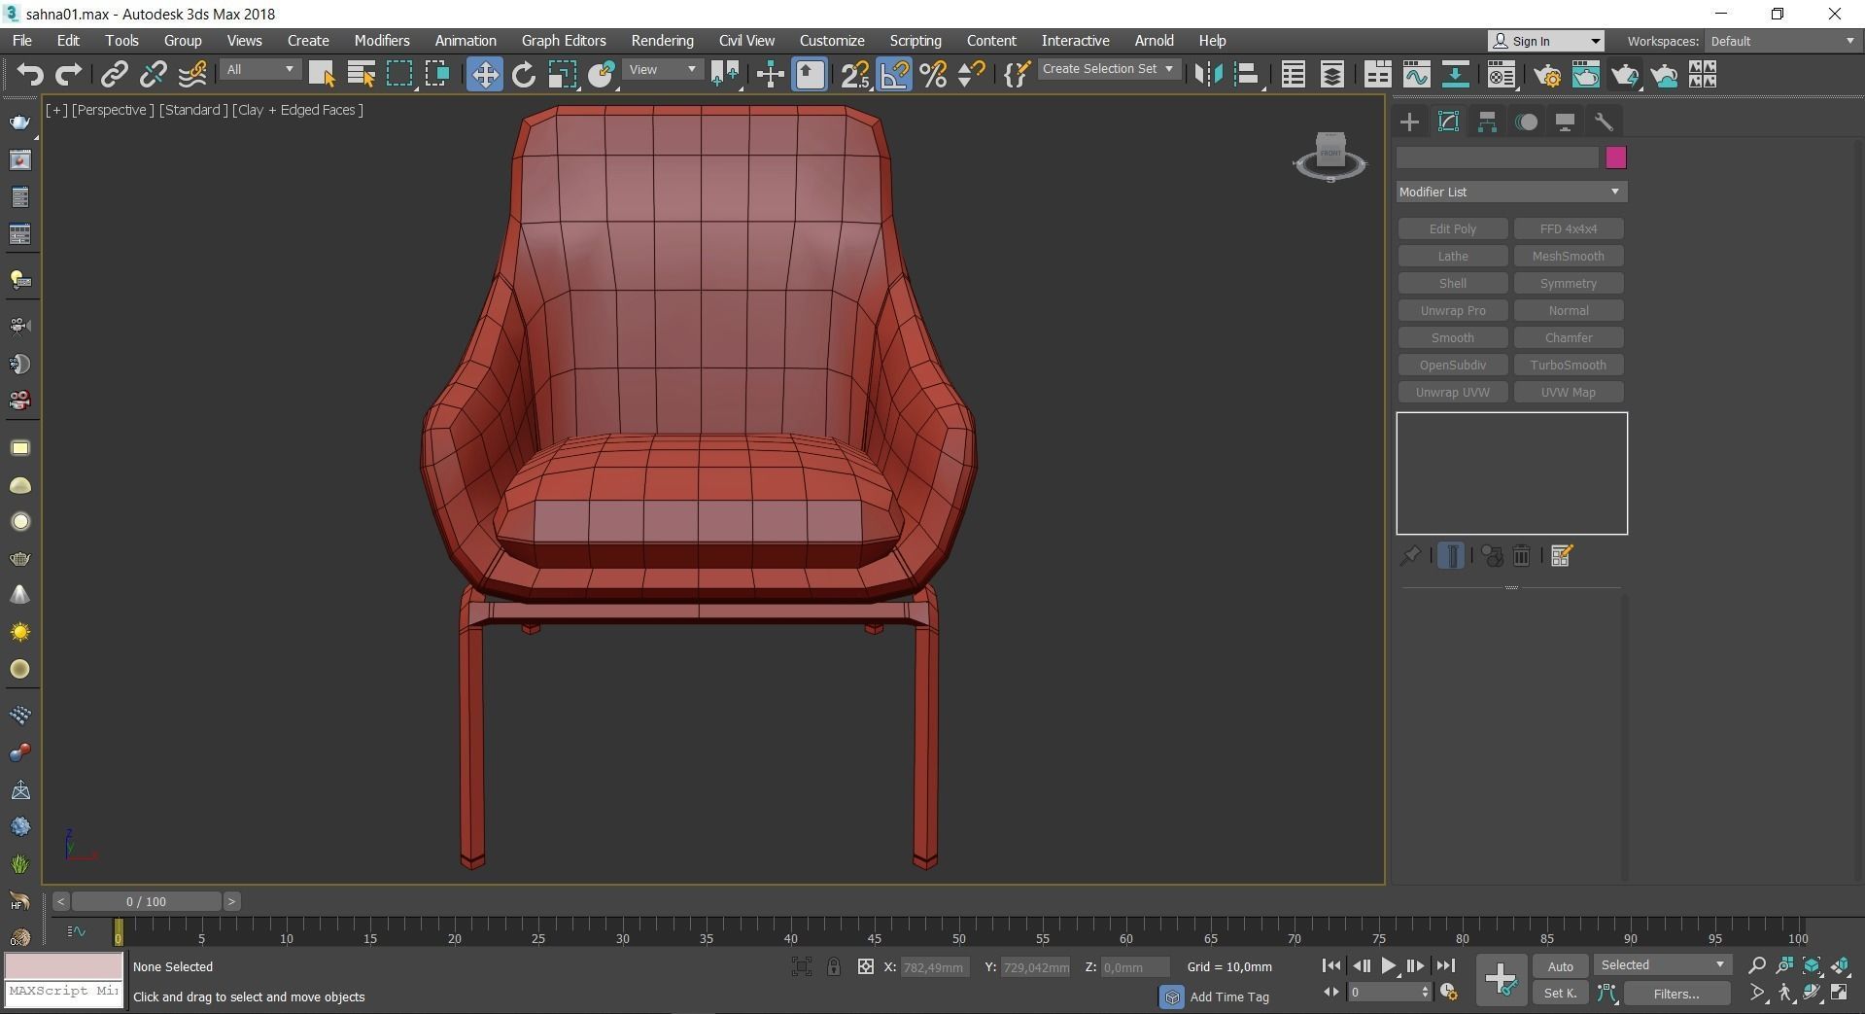
Task: Click the Align tool icon
Action: tap(1247, 75)
